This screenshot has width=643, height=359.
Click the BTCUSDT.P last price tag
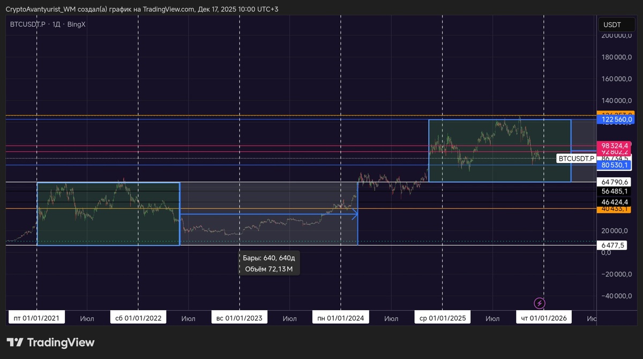pyautogui.click(x=576, y=158)
